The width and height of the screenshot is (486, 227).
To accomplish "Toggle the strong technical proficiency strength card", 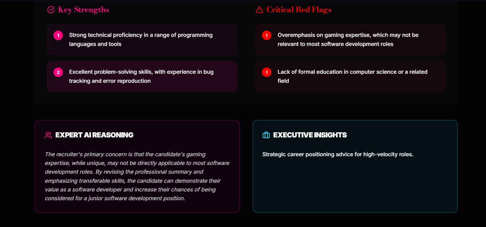I will coord(142,39).
